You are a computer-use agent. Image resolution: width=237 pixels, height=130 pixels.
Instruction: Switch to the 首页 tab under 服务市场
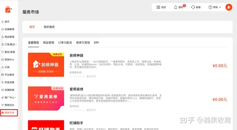pos(32,27)
